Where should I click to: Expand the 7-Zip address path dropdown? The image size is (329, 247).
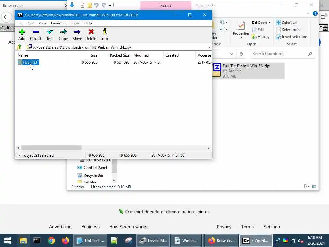[209, 47]
